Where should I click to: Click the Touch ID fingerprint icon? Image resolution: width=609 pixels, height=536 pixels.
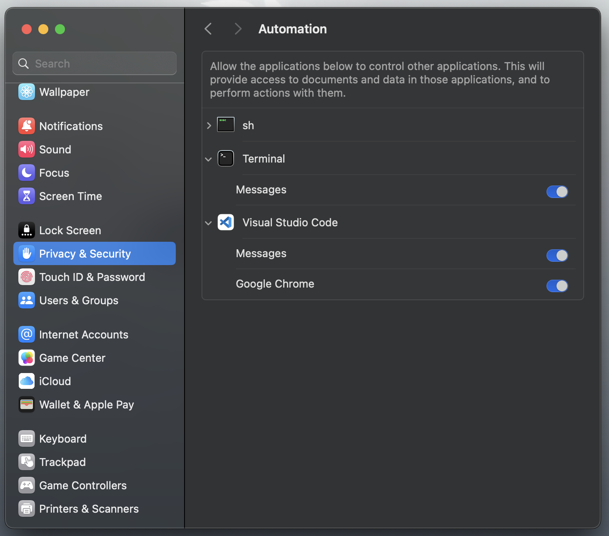click(27, 277)
